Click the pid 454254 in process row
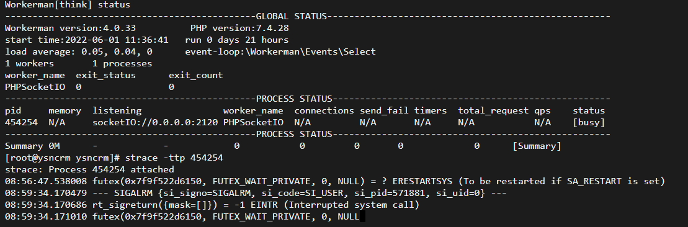Viewport: 688px width, 227px height. [21, 123]
